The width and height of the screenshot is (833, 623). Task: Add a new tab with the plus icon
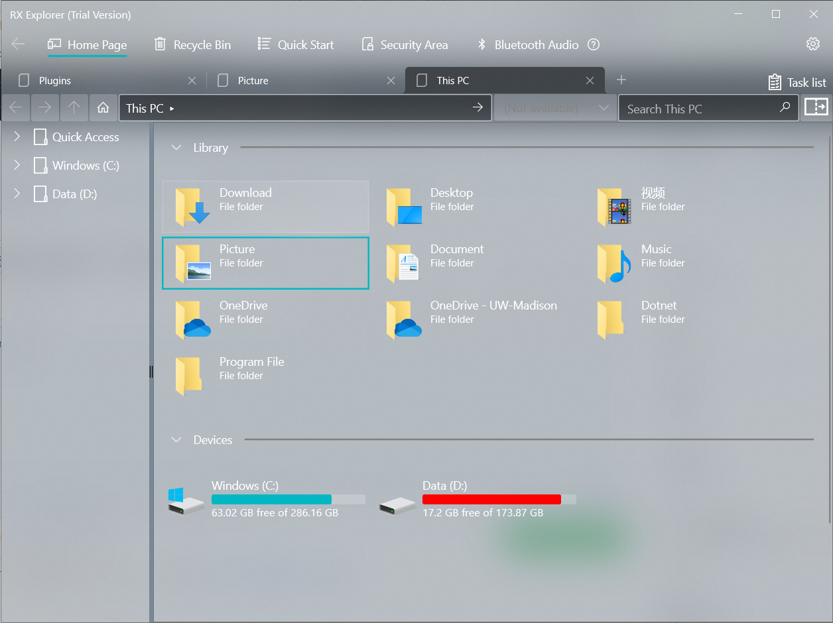[x=621, y=80]
